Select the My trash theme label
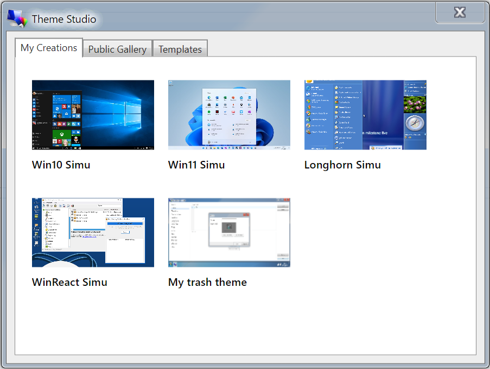490x369 pixels. pos(207,282)
